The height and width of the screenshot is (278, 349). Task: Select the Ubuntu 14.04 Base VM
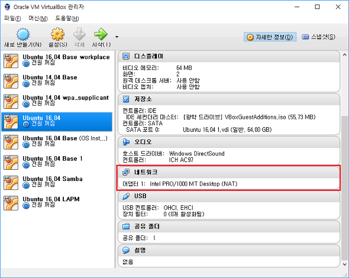[57, 81]
